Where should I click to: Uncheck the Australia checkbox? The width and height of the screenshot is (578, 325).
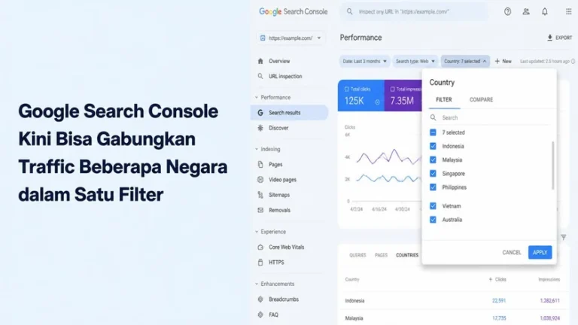click(433, 220)
